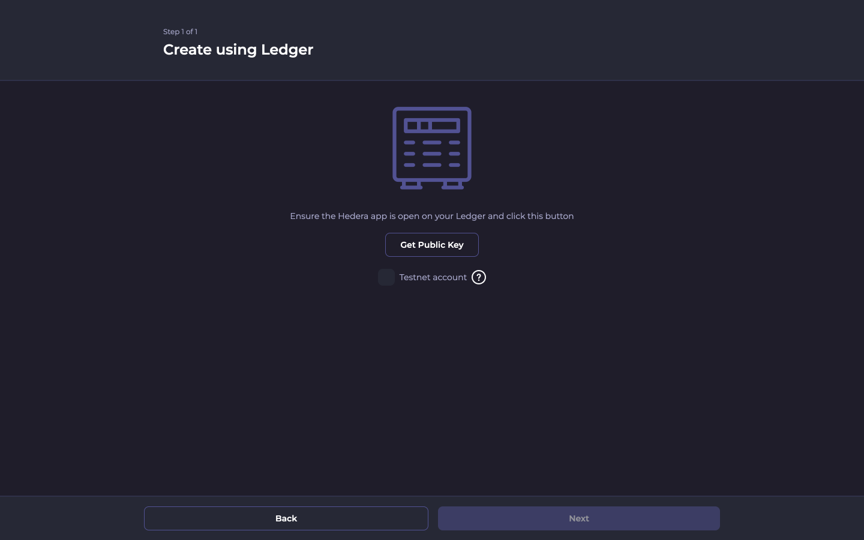This screenshot has width=864, height=540.
Task: Return to previous step using Back
Action: click(286, 518)
